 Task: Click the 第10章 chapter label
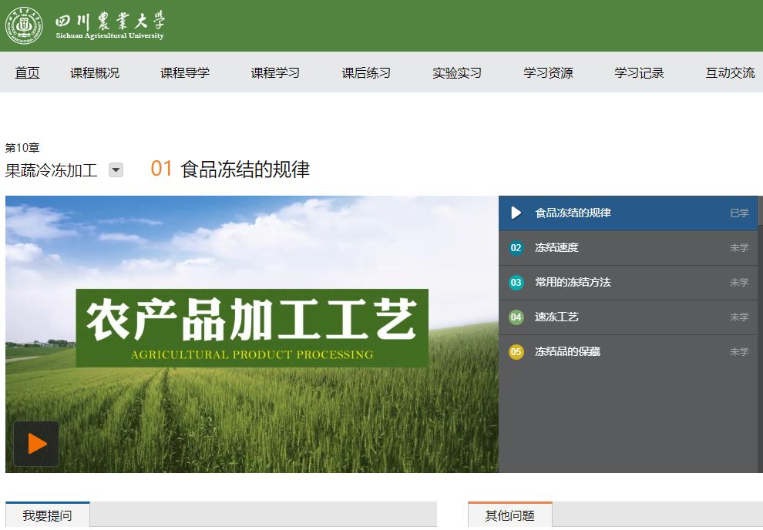[22, 147]
